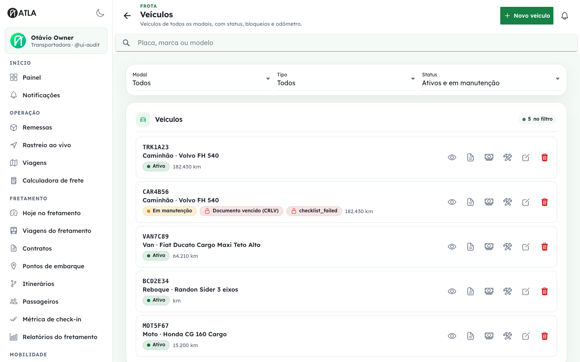Delete vehicle TRK1A23
Image resolution: width=580 pixels, height=362 pixels.
coord(545,158)
